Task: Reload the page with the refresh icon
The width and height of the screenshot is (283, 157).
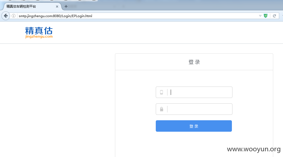Action: pos(274,16)
